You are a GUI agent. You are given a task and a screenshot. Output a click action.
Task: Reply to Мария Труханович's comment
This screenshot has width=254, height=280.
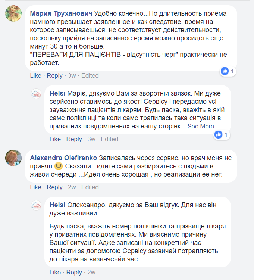tap(54, 75)
